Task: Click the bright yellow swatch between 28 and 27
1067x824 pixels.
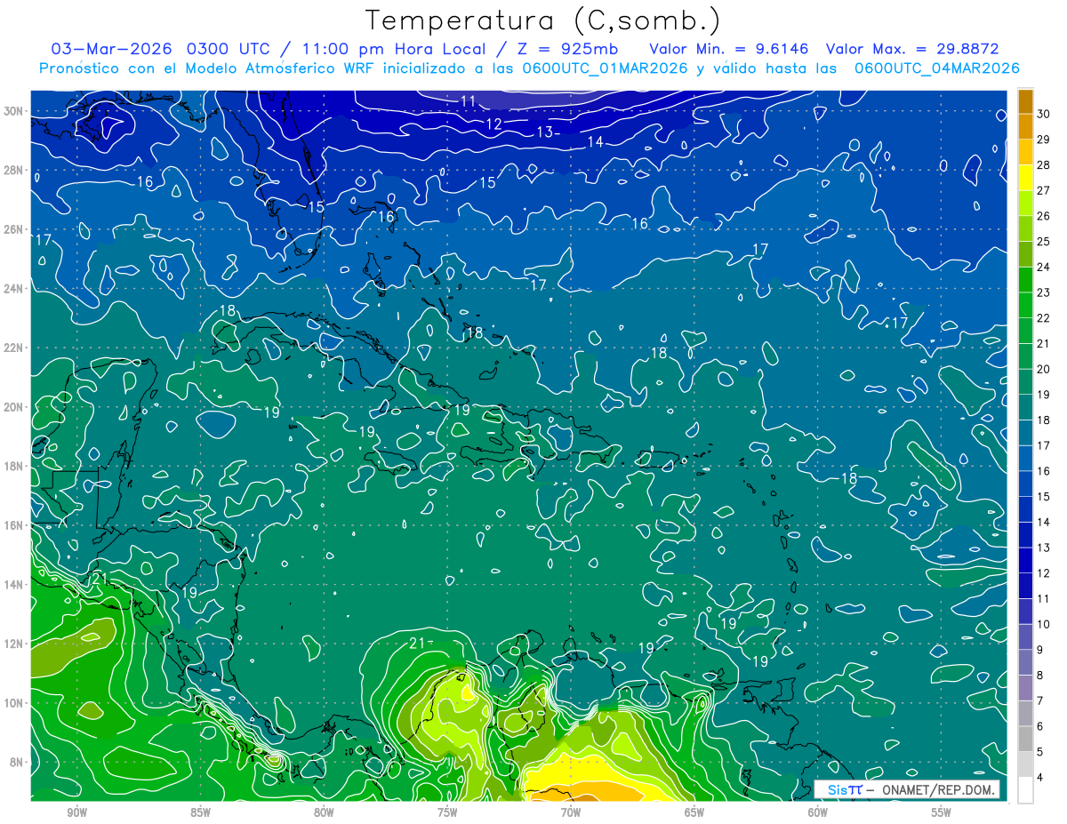Action: 1025,178
